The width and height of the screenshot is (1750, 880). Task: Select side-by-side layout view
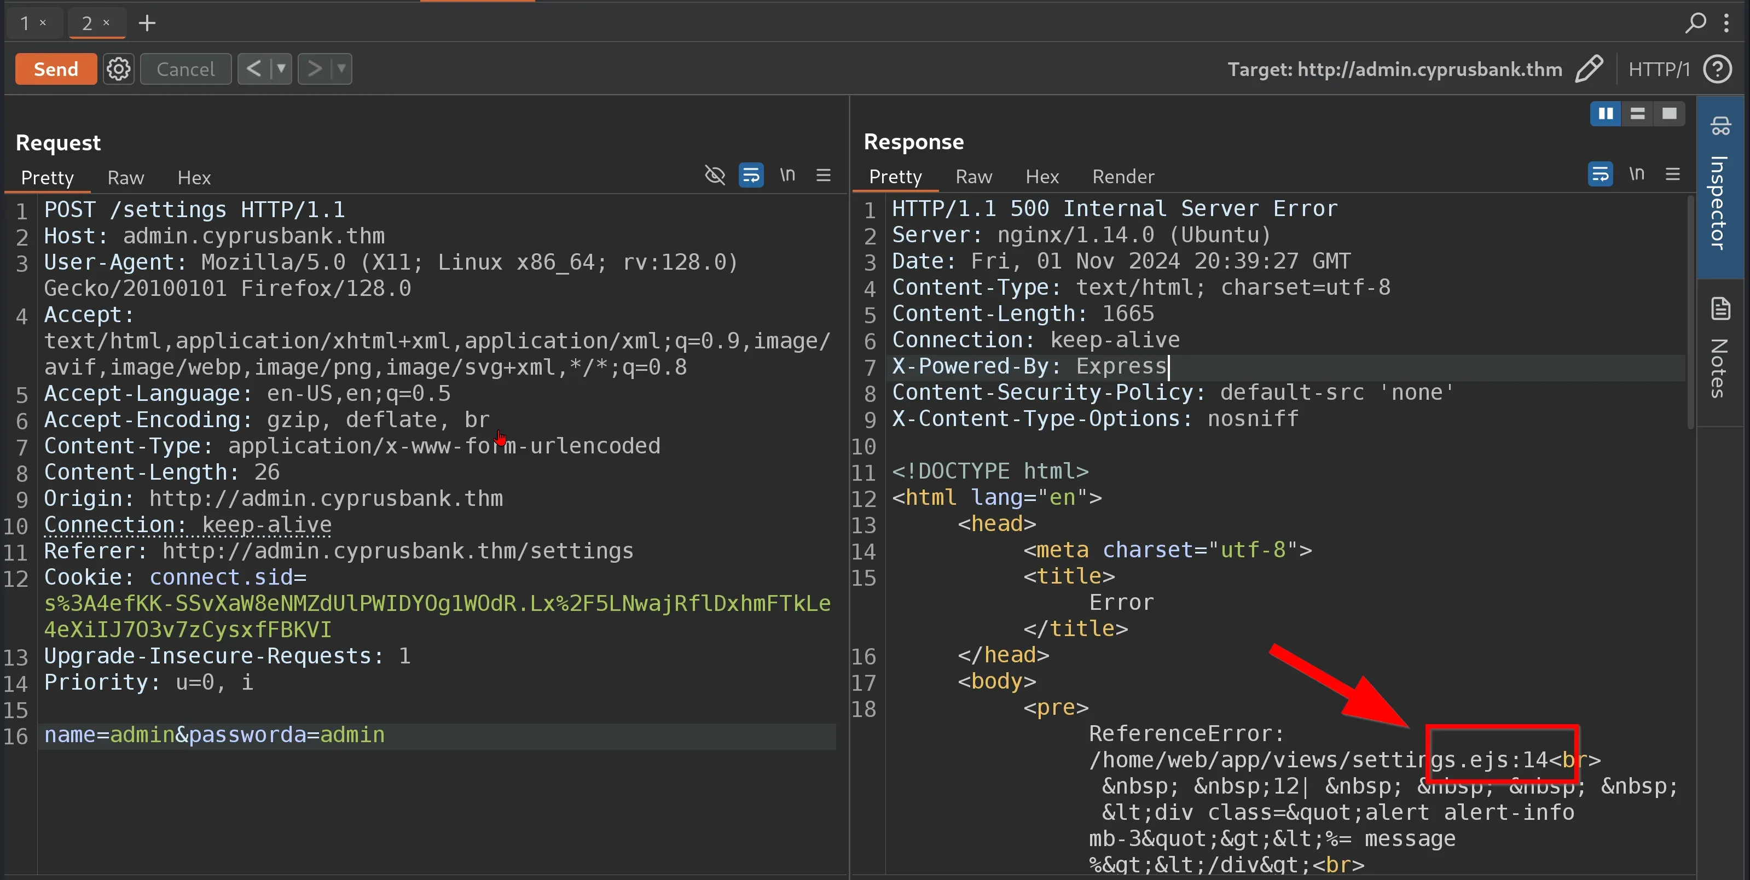pos(1606,113)
